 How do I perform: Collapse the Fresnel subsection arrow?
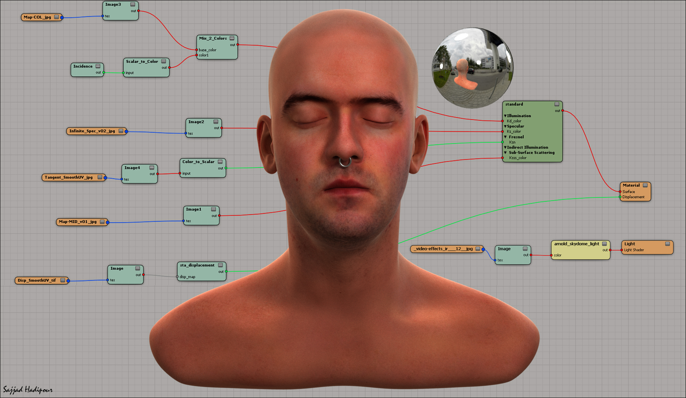pos(505,137)
